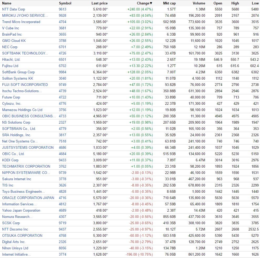This screenshot has width=260, height=258.
Task: Open SCSK Corp link
Action: tap(11, 223)
